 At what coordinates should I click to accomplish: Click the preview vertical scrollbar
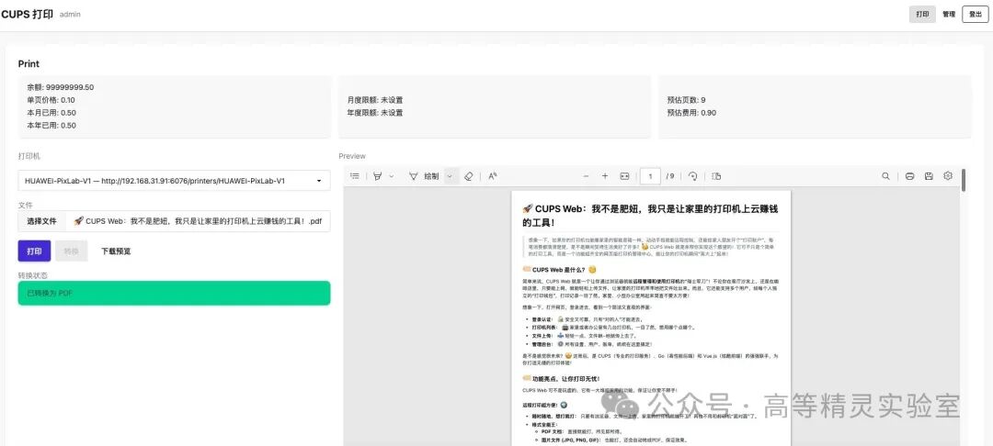pyautogui.click(x=964, y=180)
